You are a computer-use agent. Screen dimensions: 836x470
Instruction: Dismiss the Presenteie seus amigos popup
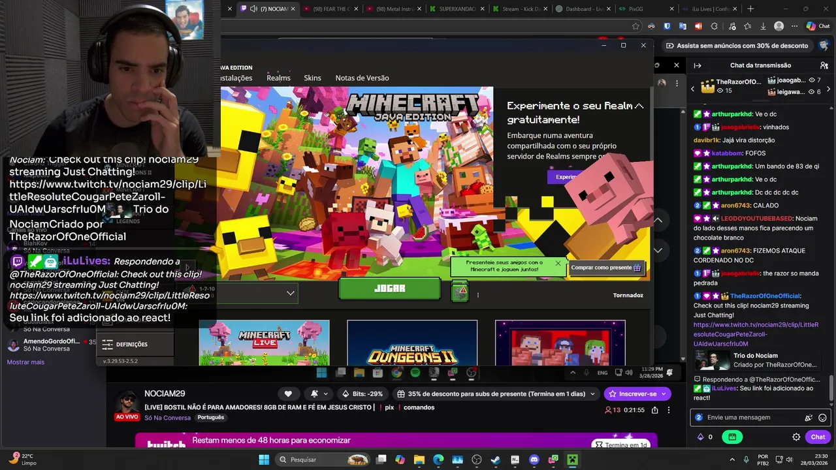[558, 263]
